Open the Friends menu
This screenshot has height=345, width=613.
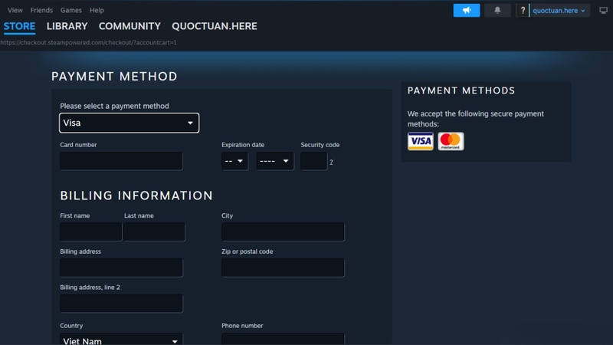[41, 10]
